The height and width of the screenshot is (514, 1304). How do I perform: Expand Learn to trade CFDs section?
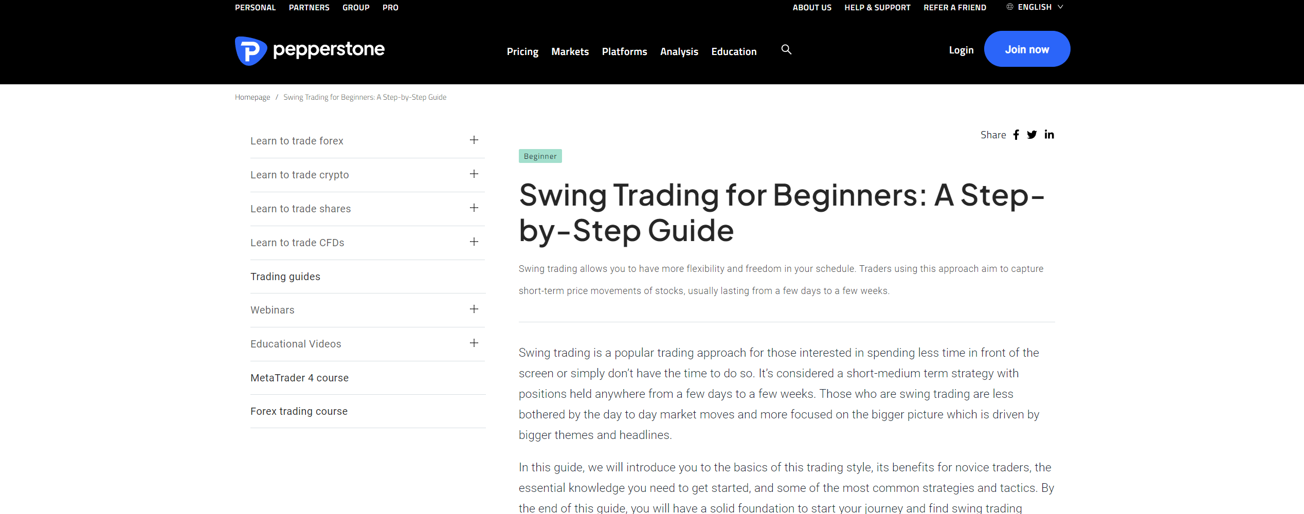[474, 242]
